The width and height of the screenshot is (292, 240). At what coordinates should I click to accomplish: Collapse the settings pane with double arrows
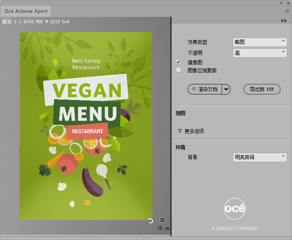tap(284, 21)
